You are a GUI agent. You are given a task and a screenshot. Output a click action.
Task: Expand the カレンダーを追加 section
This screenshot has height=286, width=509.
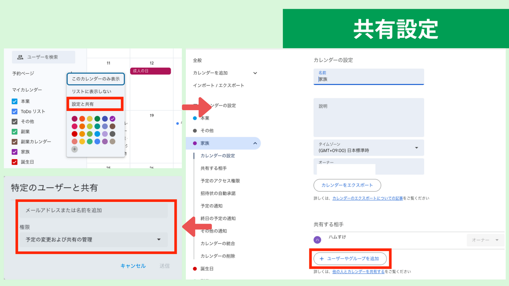coord(255,73)
